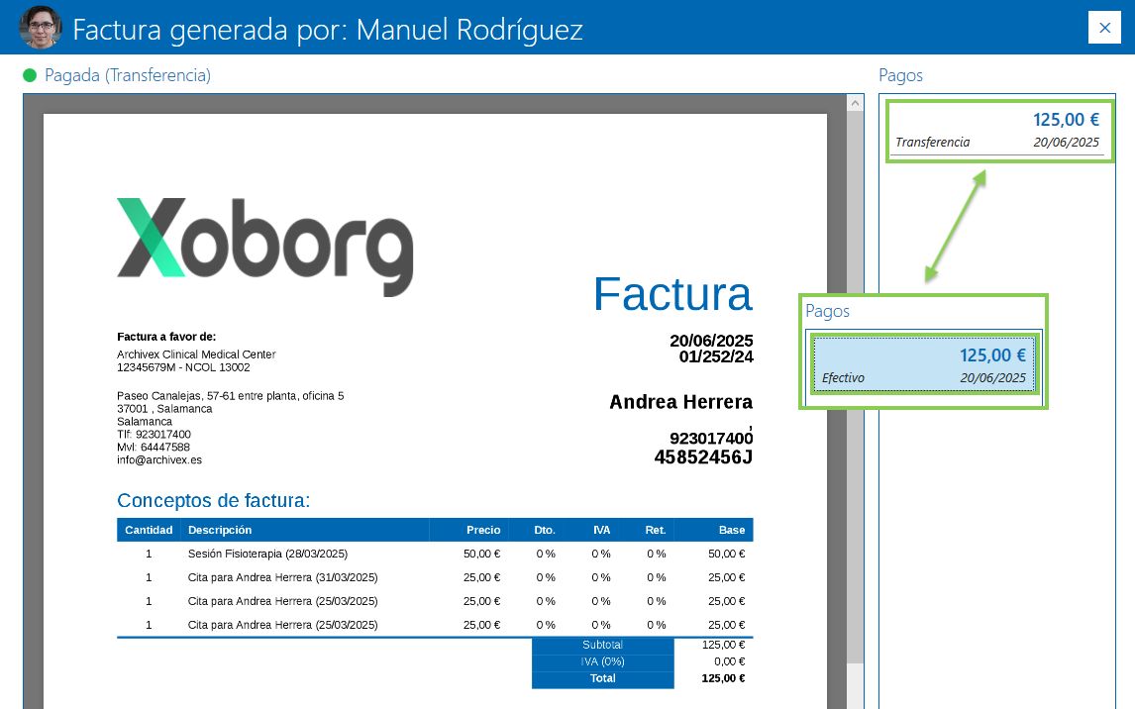Image resolution: width=1135 pixels, height=709 pixels.
Task: Click the 'Tlf: 923017400' line
Action: coord(155,435)
